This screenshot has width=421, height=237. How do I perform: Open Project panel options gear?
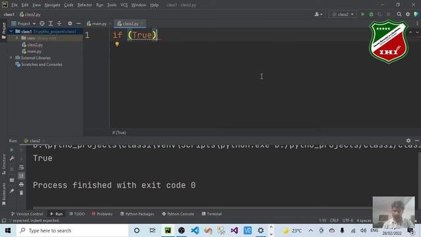[x=70, y=24]
